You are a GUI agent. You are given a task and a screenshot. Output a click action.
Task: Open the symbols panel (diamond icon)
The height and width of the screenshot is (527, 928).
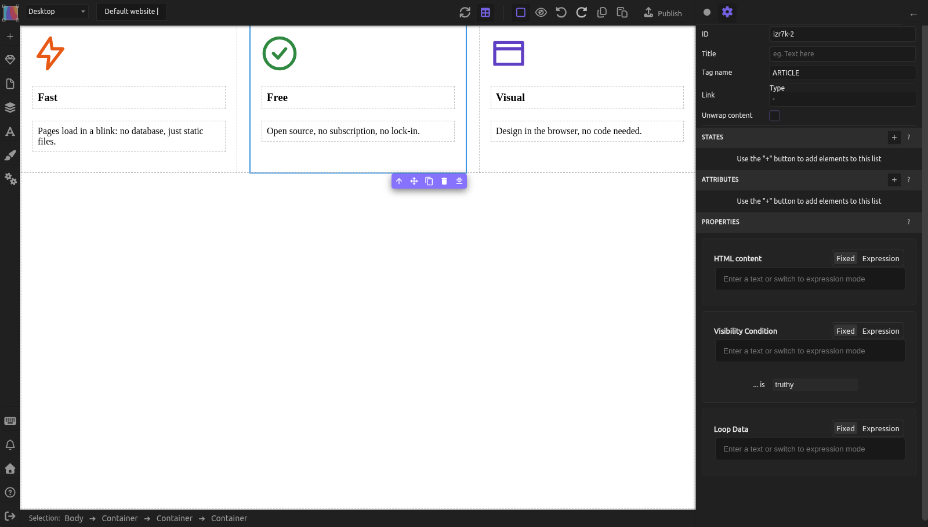(x=10, y=60)
